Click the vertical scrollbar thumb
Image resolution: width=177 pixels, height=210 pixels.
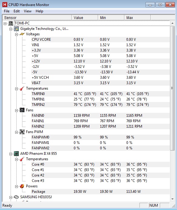pos(172,88)
